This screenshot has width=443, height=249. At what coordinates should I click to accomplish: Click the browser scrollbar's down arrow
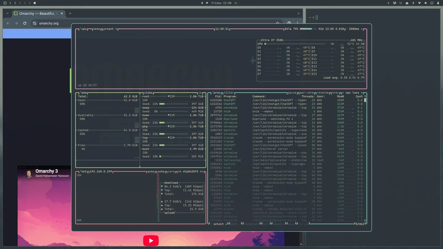click(301, 244)
